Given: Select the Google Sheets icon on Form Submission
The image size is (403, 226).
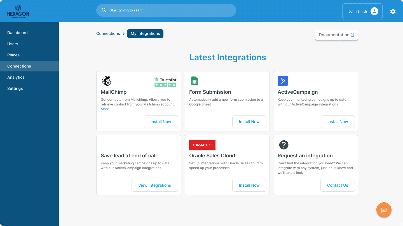Looking at the screenshot, I should (x=195, y=81).
